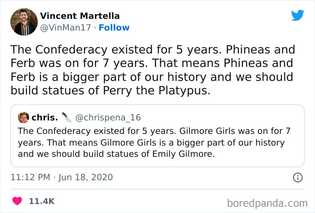
Task: Open Vincent Martella's profile photo
Action: 23,22
